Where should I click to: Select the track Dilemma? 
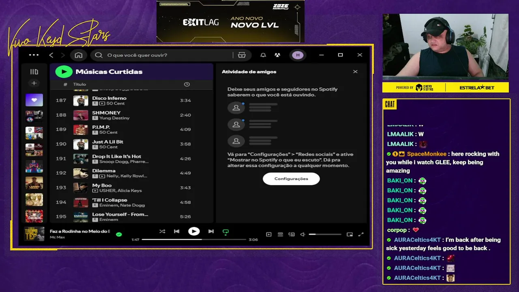104,171
